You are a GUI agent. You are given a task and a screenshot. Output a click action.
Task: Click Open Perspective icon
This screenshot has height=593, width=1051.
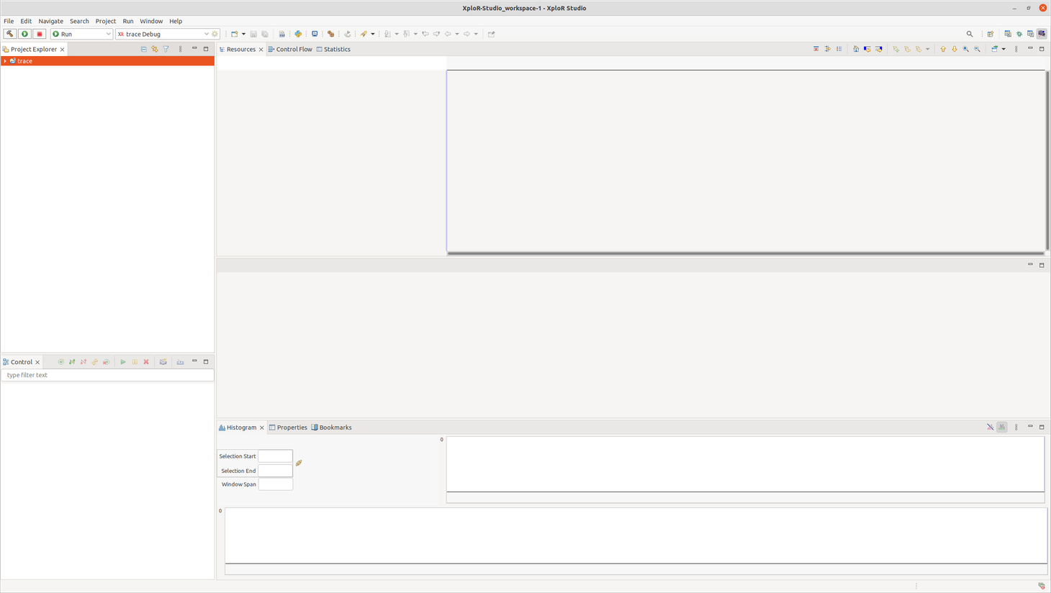coord(991,34)
